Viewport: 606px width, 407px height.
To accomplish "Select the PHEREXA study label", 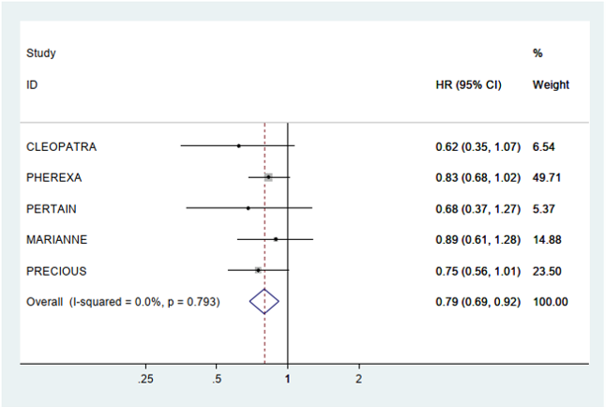I will [56, 177].
